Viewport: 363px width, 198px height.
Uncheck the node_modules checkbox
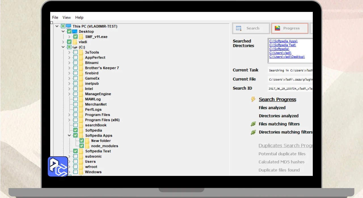click(x=82, y=146)
